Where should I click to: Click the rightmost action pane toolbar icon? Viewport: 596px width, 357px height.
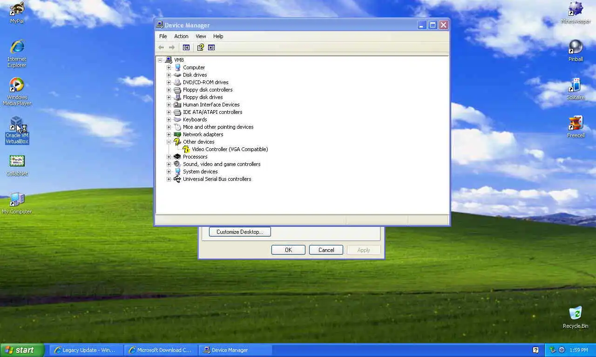coord(211,47)
